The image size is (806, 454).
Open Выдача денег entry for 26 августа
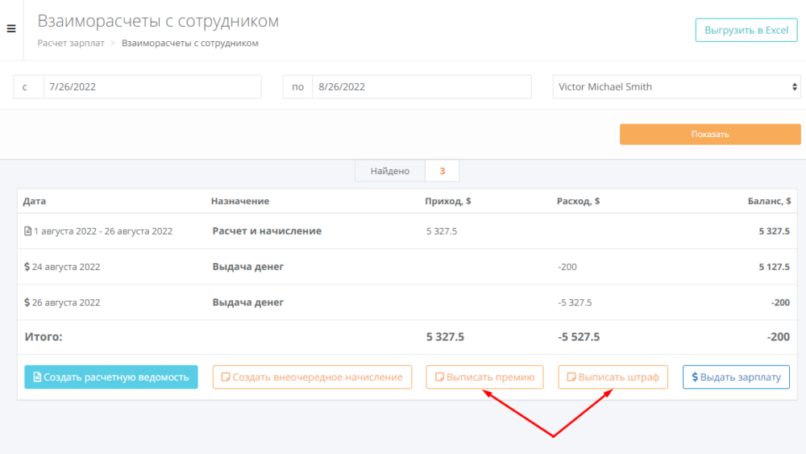pyautogui.click(x=248, y=303)
